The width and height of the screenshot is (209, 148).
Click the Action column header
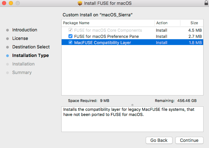pyautogui.click(x=162, y=23)
